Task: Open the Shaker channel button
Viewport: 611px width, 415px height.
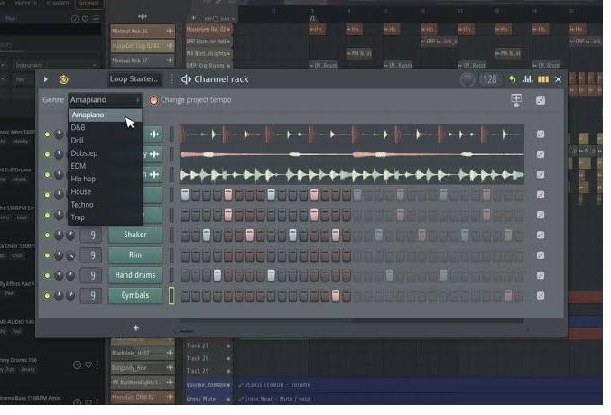Action: coord(135,235)
